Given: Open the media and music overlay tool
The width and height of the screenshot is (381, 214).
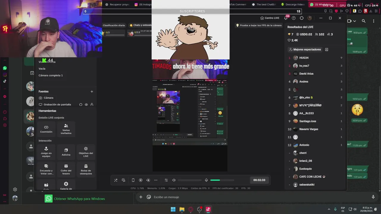Looking at the screenshot, I should (124, 180).
